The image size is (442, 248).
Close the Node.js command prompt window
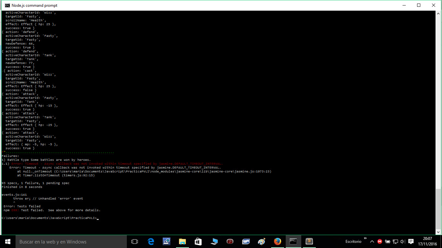pyautogui.click(x=434, y=5)
